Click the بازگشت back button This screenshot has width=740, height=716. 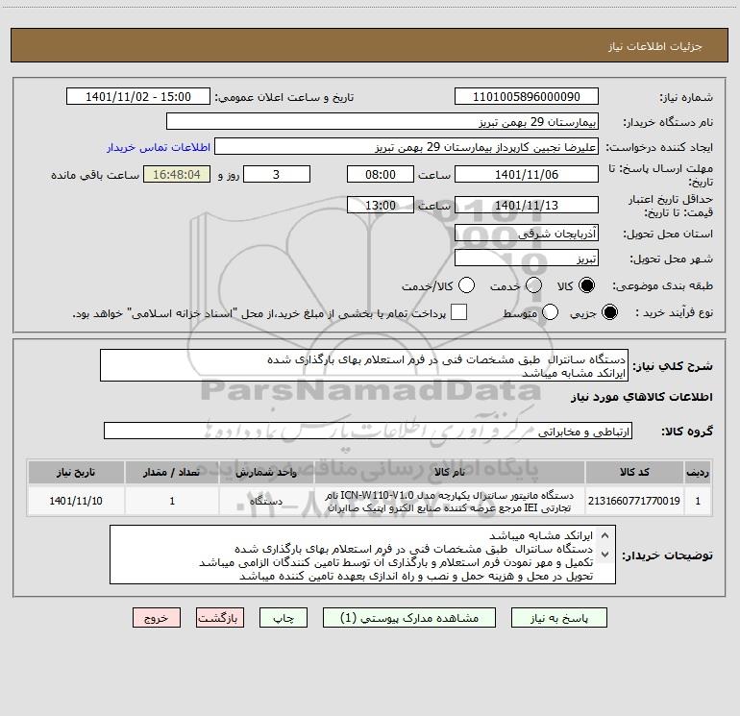[x=220, y=618]
